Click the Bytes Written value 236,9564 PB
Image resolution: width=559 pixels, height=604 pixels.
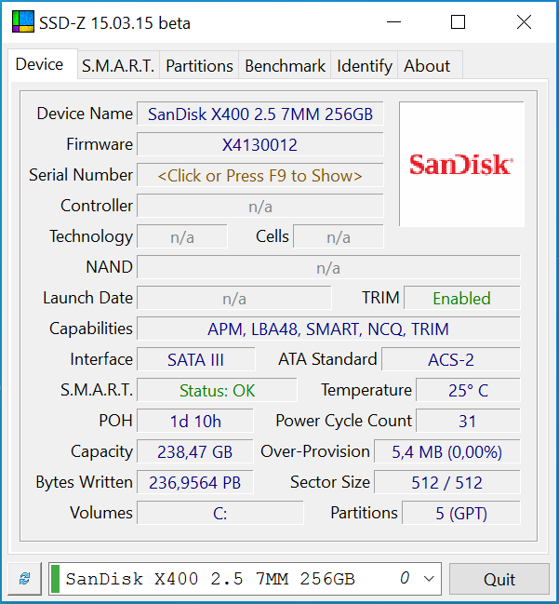tap(195, 482)
